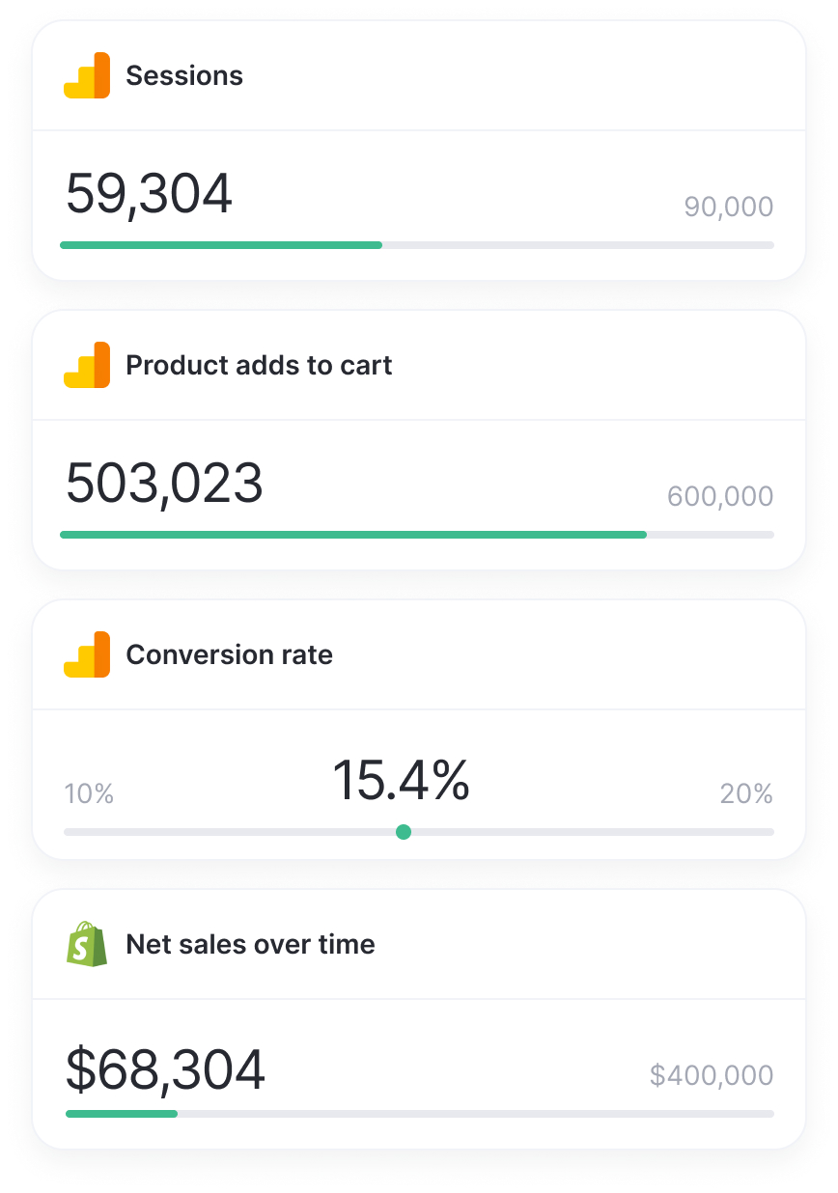Click the Analytics icon next to Product adds to cart

click(87, 365)
